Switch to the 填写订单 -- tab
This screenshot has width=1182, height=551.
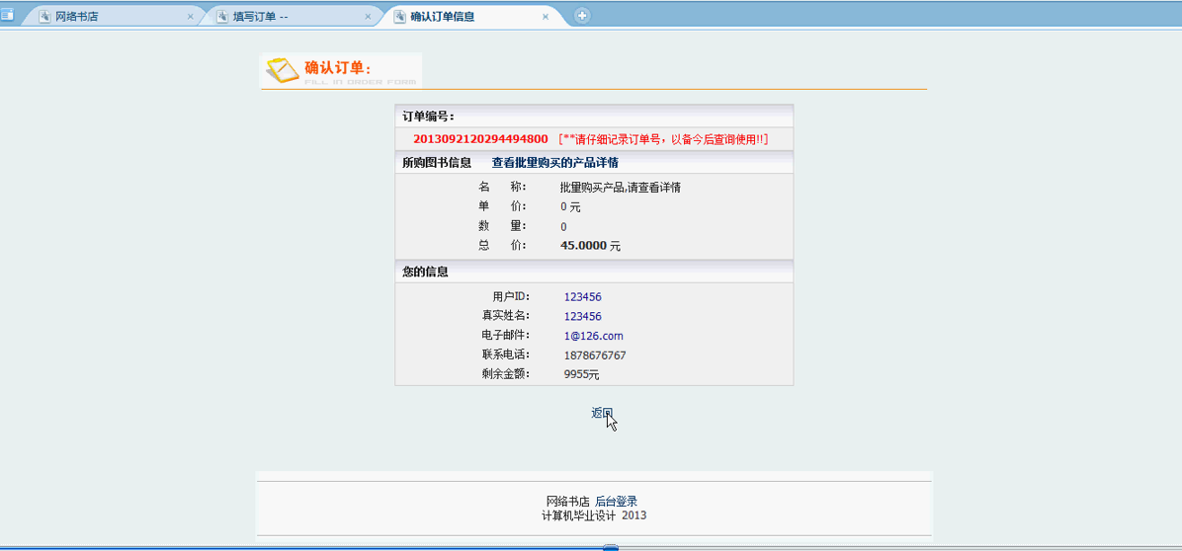[x=294, y=16]
